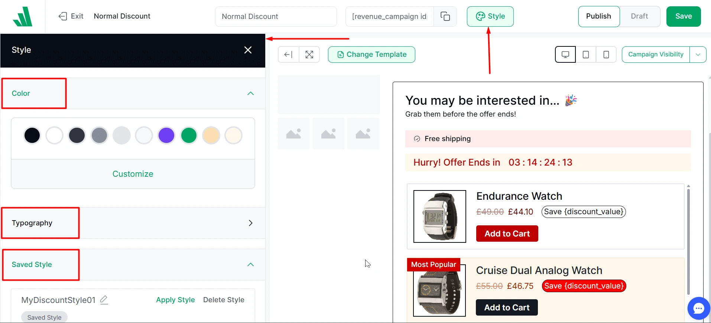Click the fullscreen expand icon
This screenshot has height=323, width=711.
tap(309, 55)
